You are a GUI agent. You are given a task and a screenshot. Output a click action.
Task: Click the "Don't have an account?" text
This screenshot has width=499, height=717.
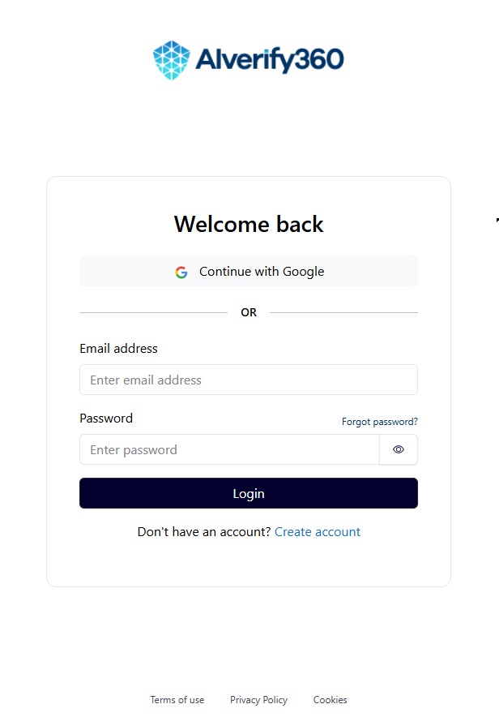click(x=204, y=532)
